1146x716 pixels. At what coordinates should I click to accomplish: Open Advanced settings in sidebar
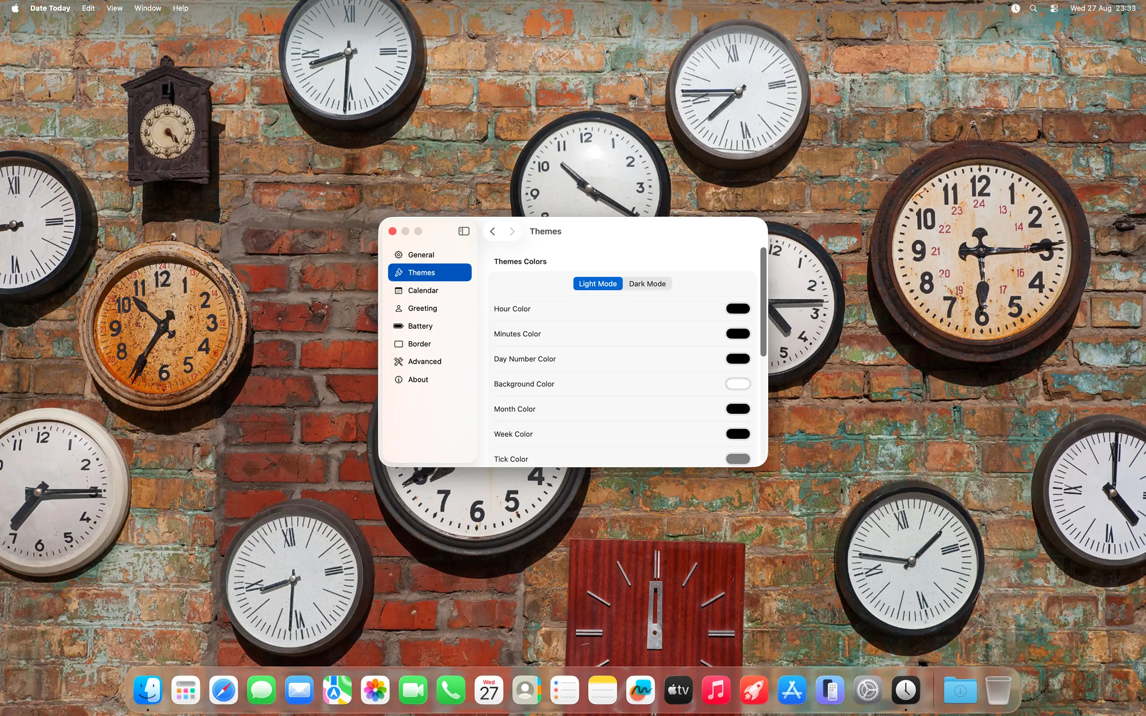coord(429,361)
